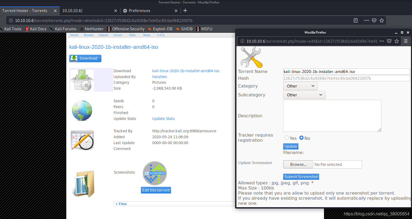Open a new tab with the plus icon
The width and height of the screenshot is (412, 219).
[x=185, y=10]
